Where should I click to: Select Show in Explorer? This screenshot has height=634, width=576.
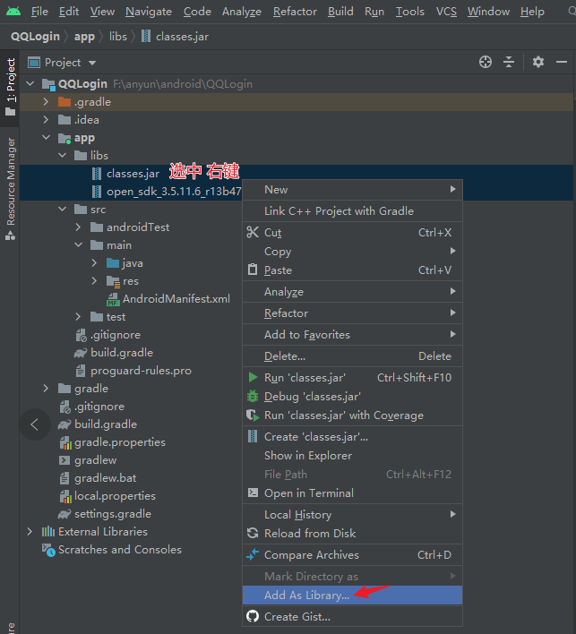[352, 455]
